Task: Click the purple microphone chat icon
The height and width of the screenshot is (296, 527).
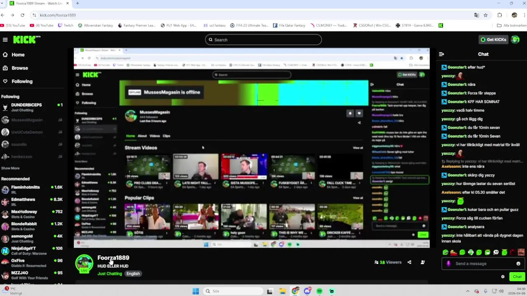Action: pyautogui.click(x=448, y=264)
